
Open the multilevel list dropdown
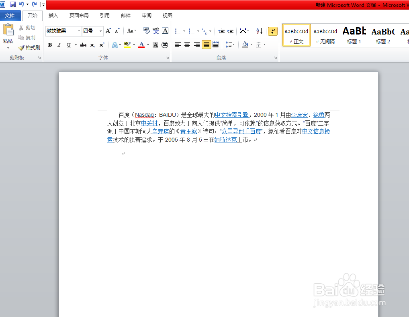coord(207,31)
